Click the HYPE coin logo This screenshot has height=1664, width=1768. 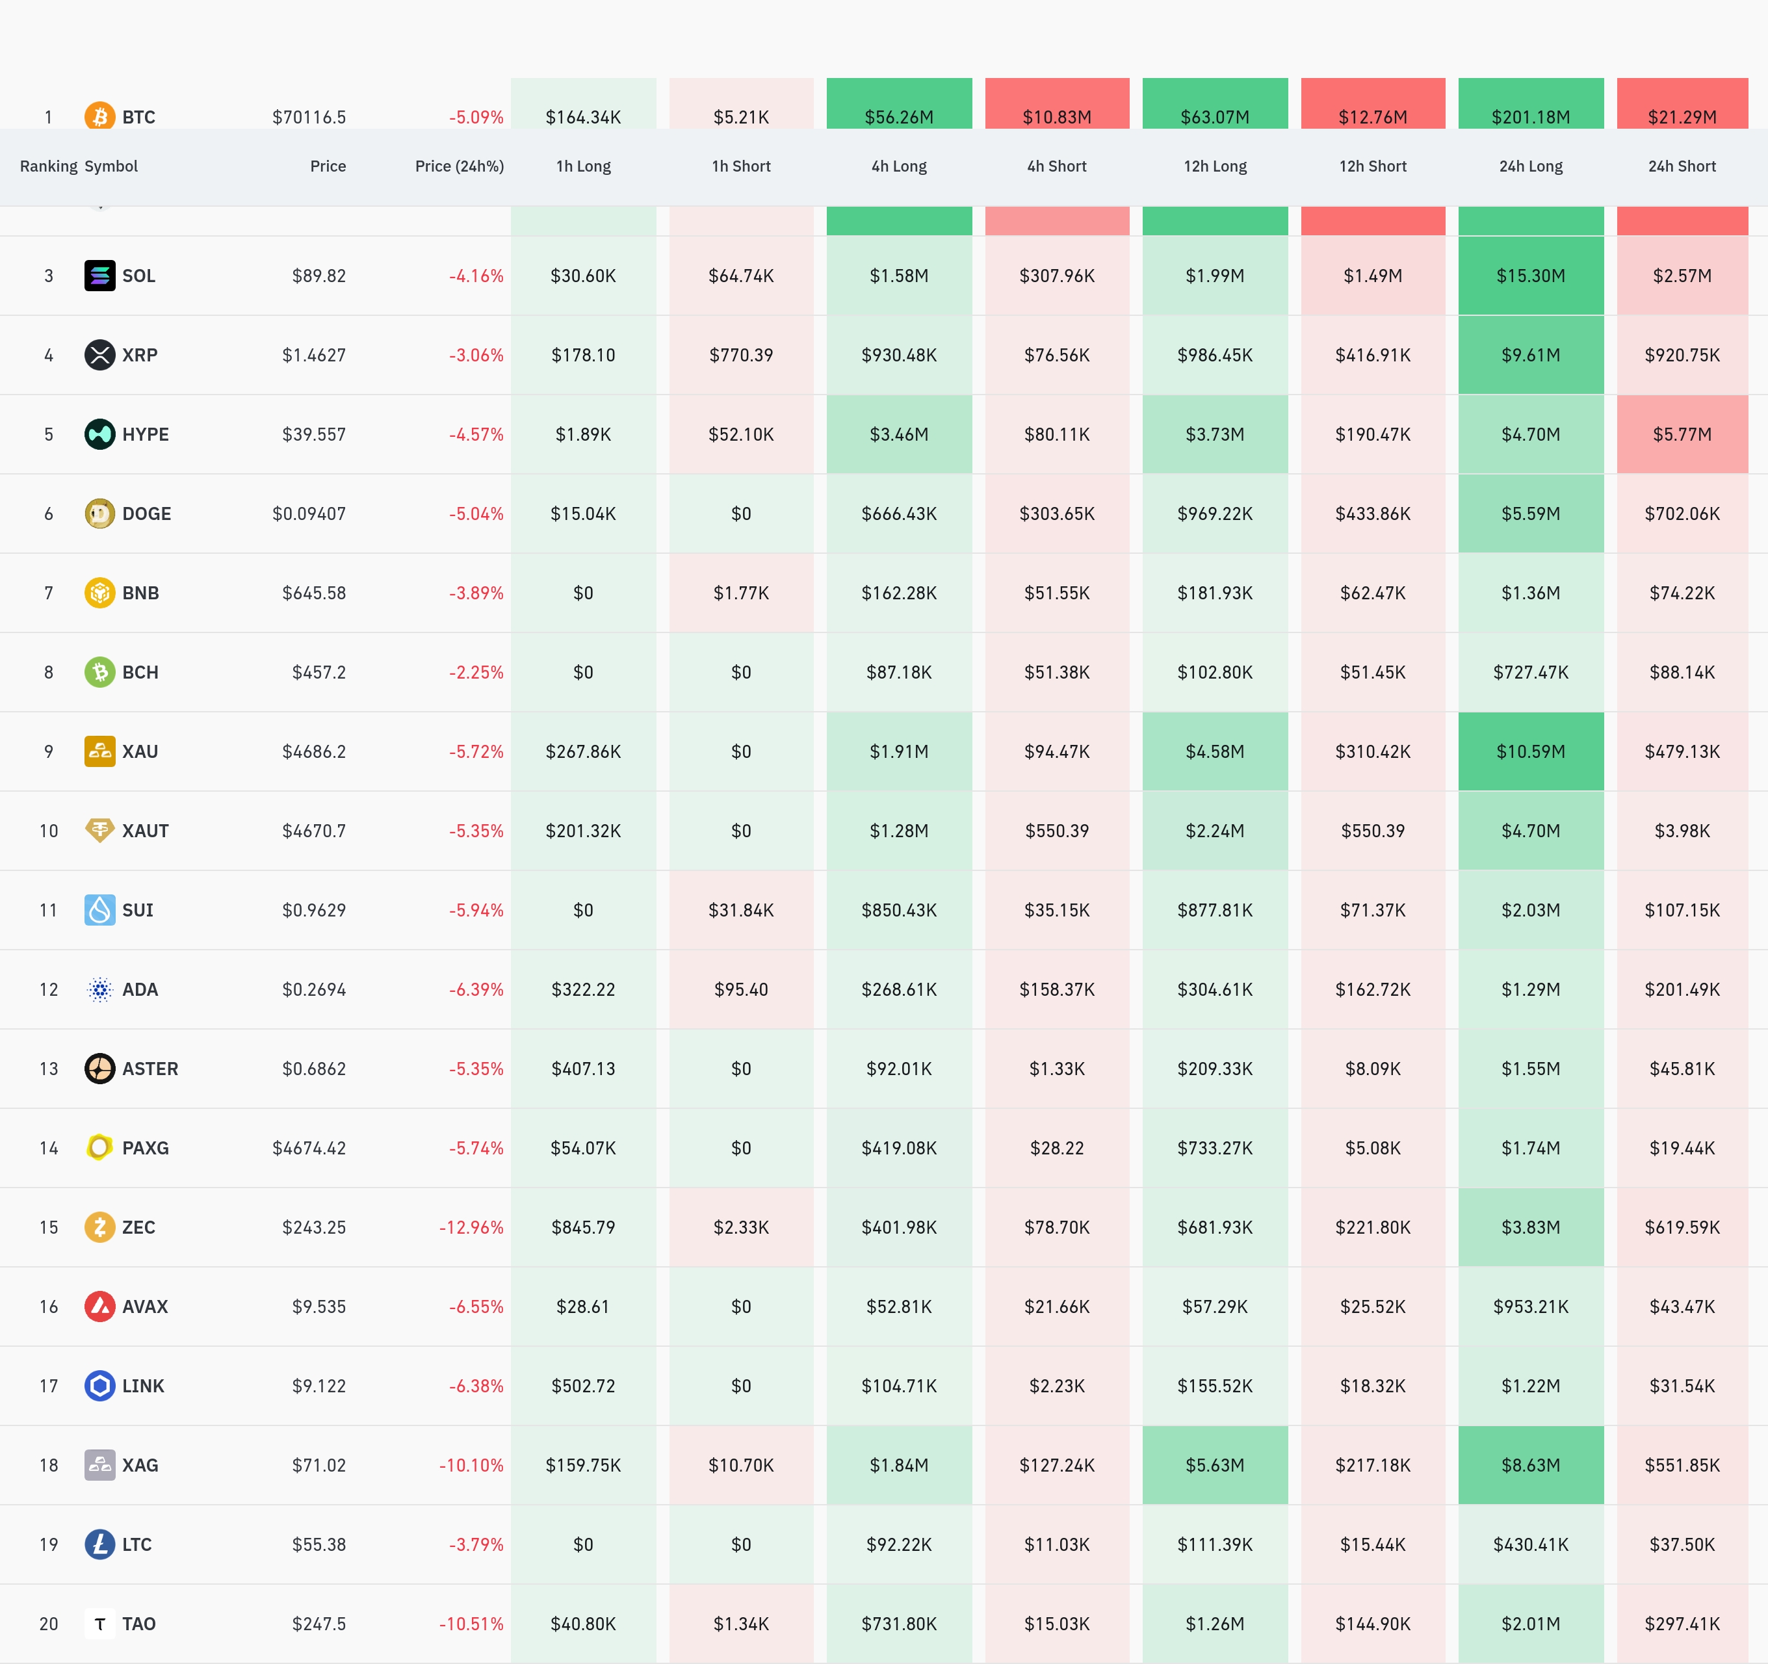99,434
